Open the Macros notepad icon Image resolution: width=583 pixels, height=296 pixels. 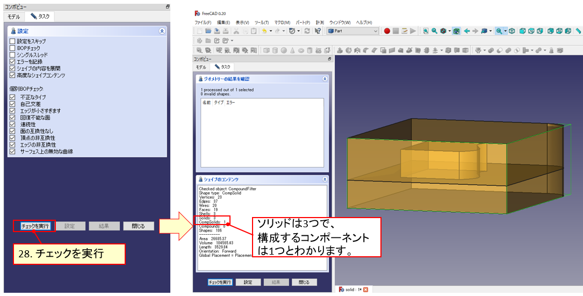405,31
